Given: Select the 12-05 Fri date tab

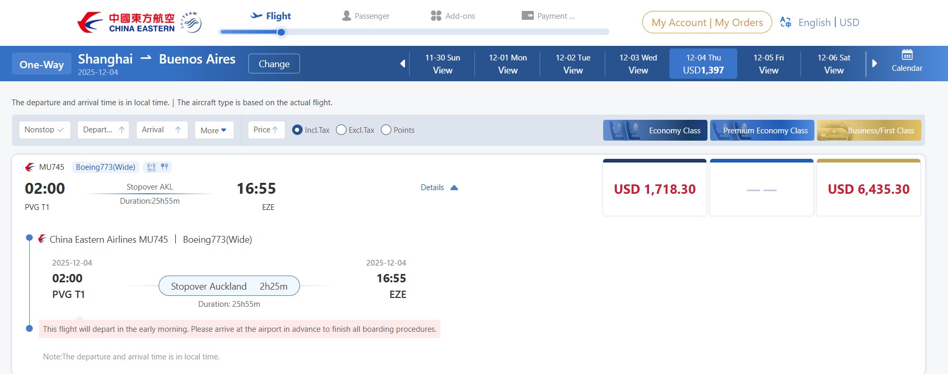Looking at the screenshot, I should pyautogui.click(x=769, y=64).
